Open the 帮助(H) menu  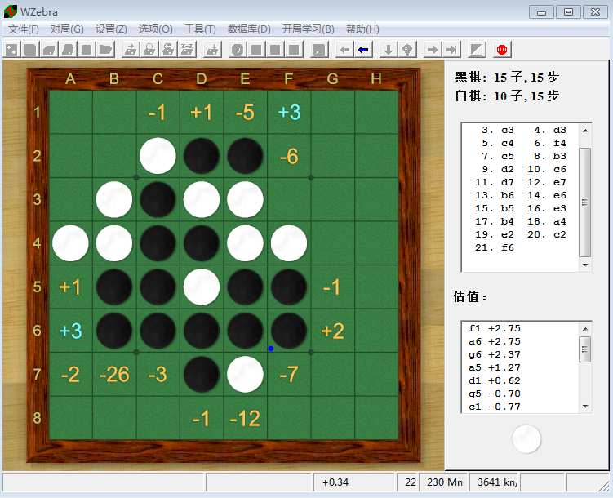(362, 29)
